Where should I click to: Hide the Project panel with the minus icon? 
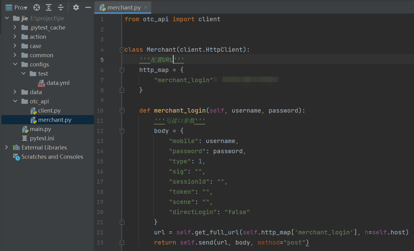(x=88, y=7)
